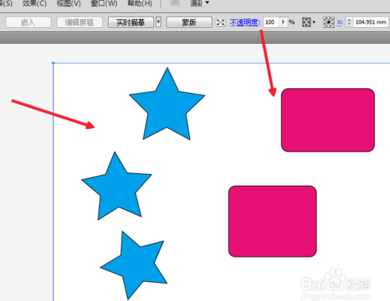Click the 蒙版 button
The height and width of the screenshot is (301, 390).
click(189, 22)
